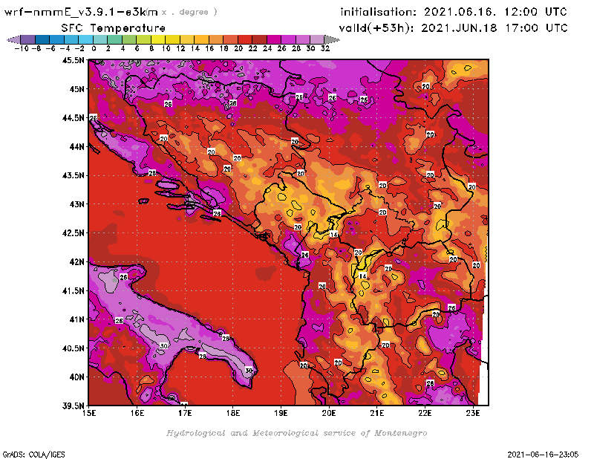Click the '32' value on the color bar
Screen dimensions: 594x459
point(325,48)
